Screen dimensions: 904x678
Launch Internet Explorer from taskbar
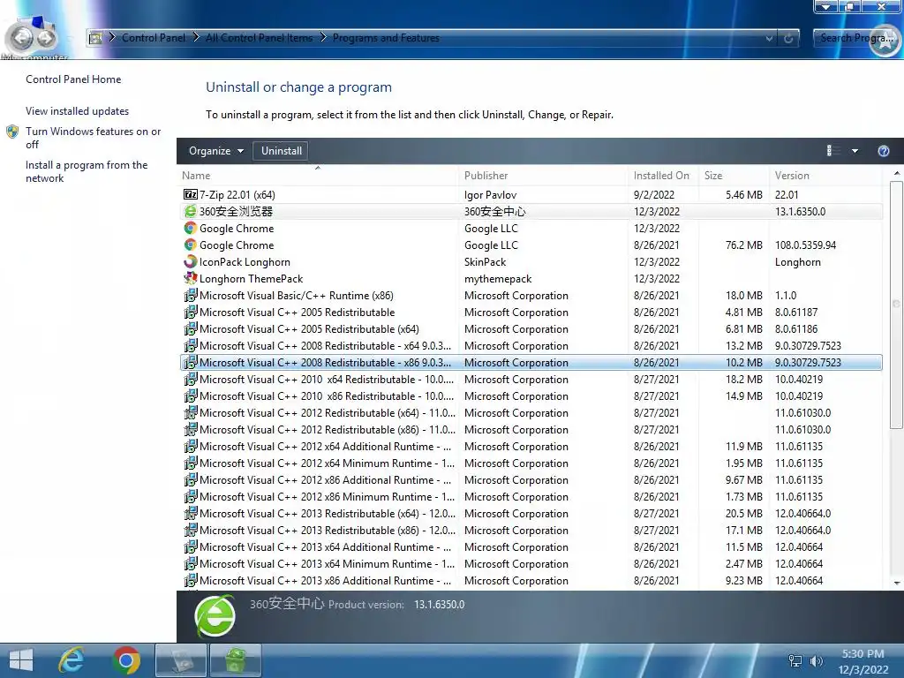(72, 660)
